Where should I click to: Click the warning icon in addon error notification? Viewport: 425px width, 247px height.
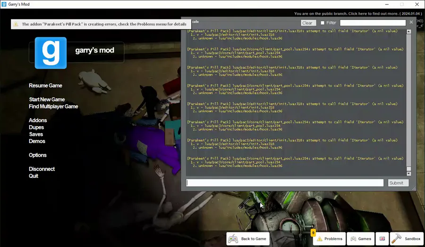coord(16,24)
